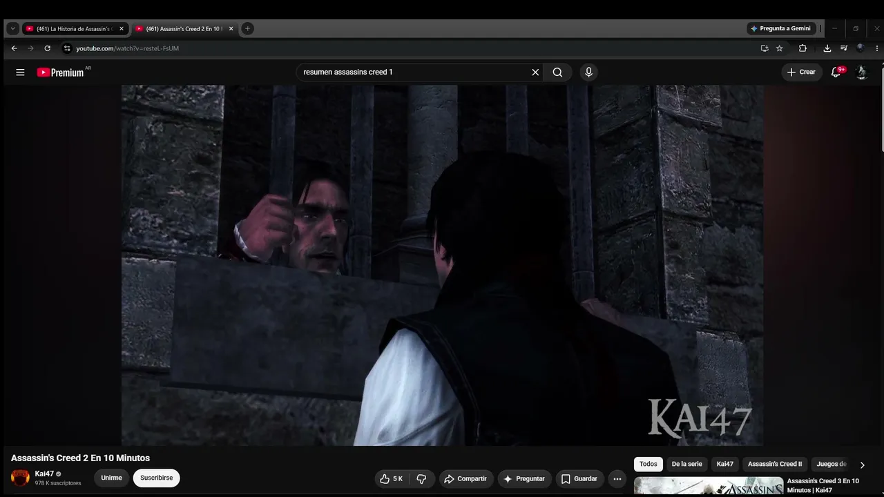Open the notifications bell

pos(836,72)
